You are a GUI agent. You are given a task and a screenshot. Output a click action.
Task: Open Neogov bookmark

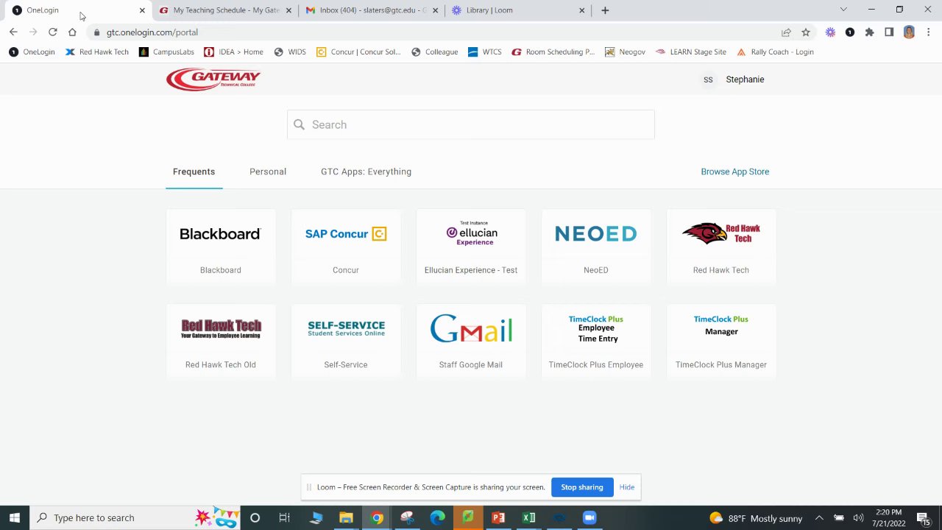click(625, 52)
